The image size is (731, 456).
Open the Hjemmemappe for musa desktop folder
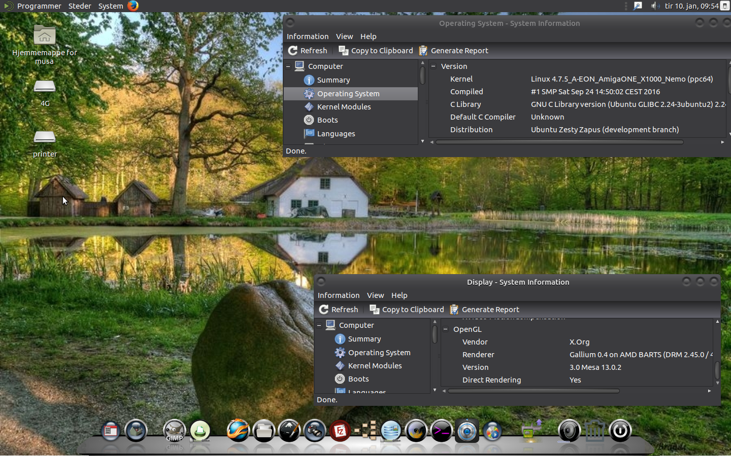pos(45,36)
